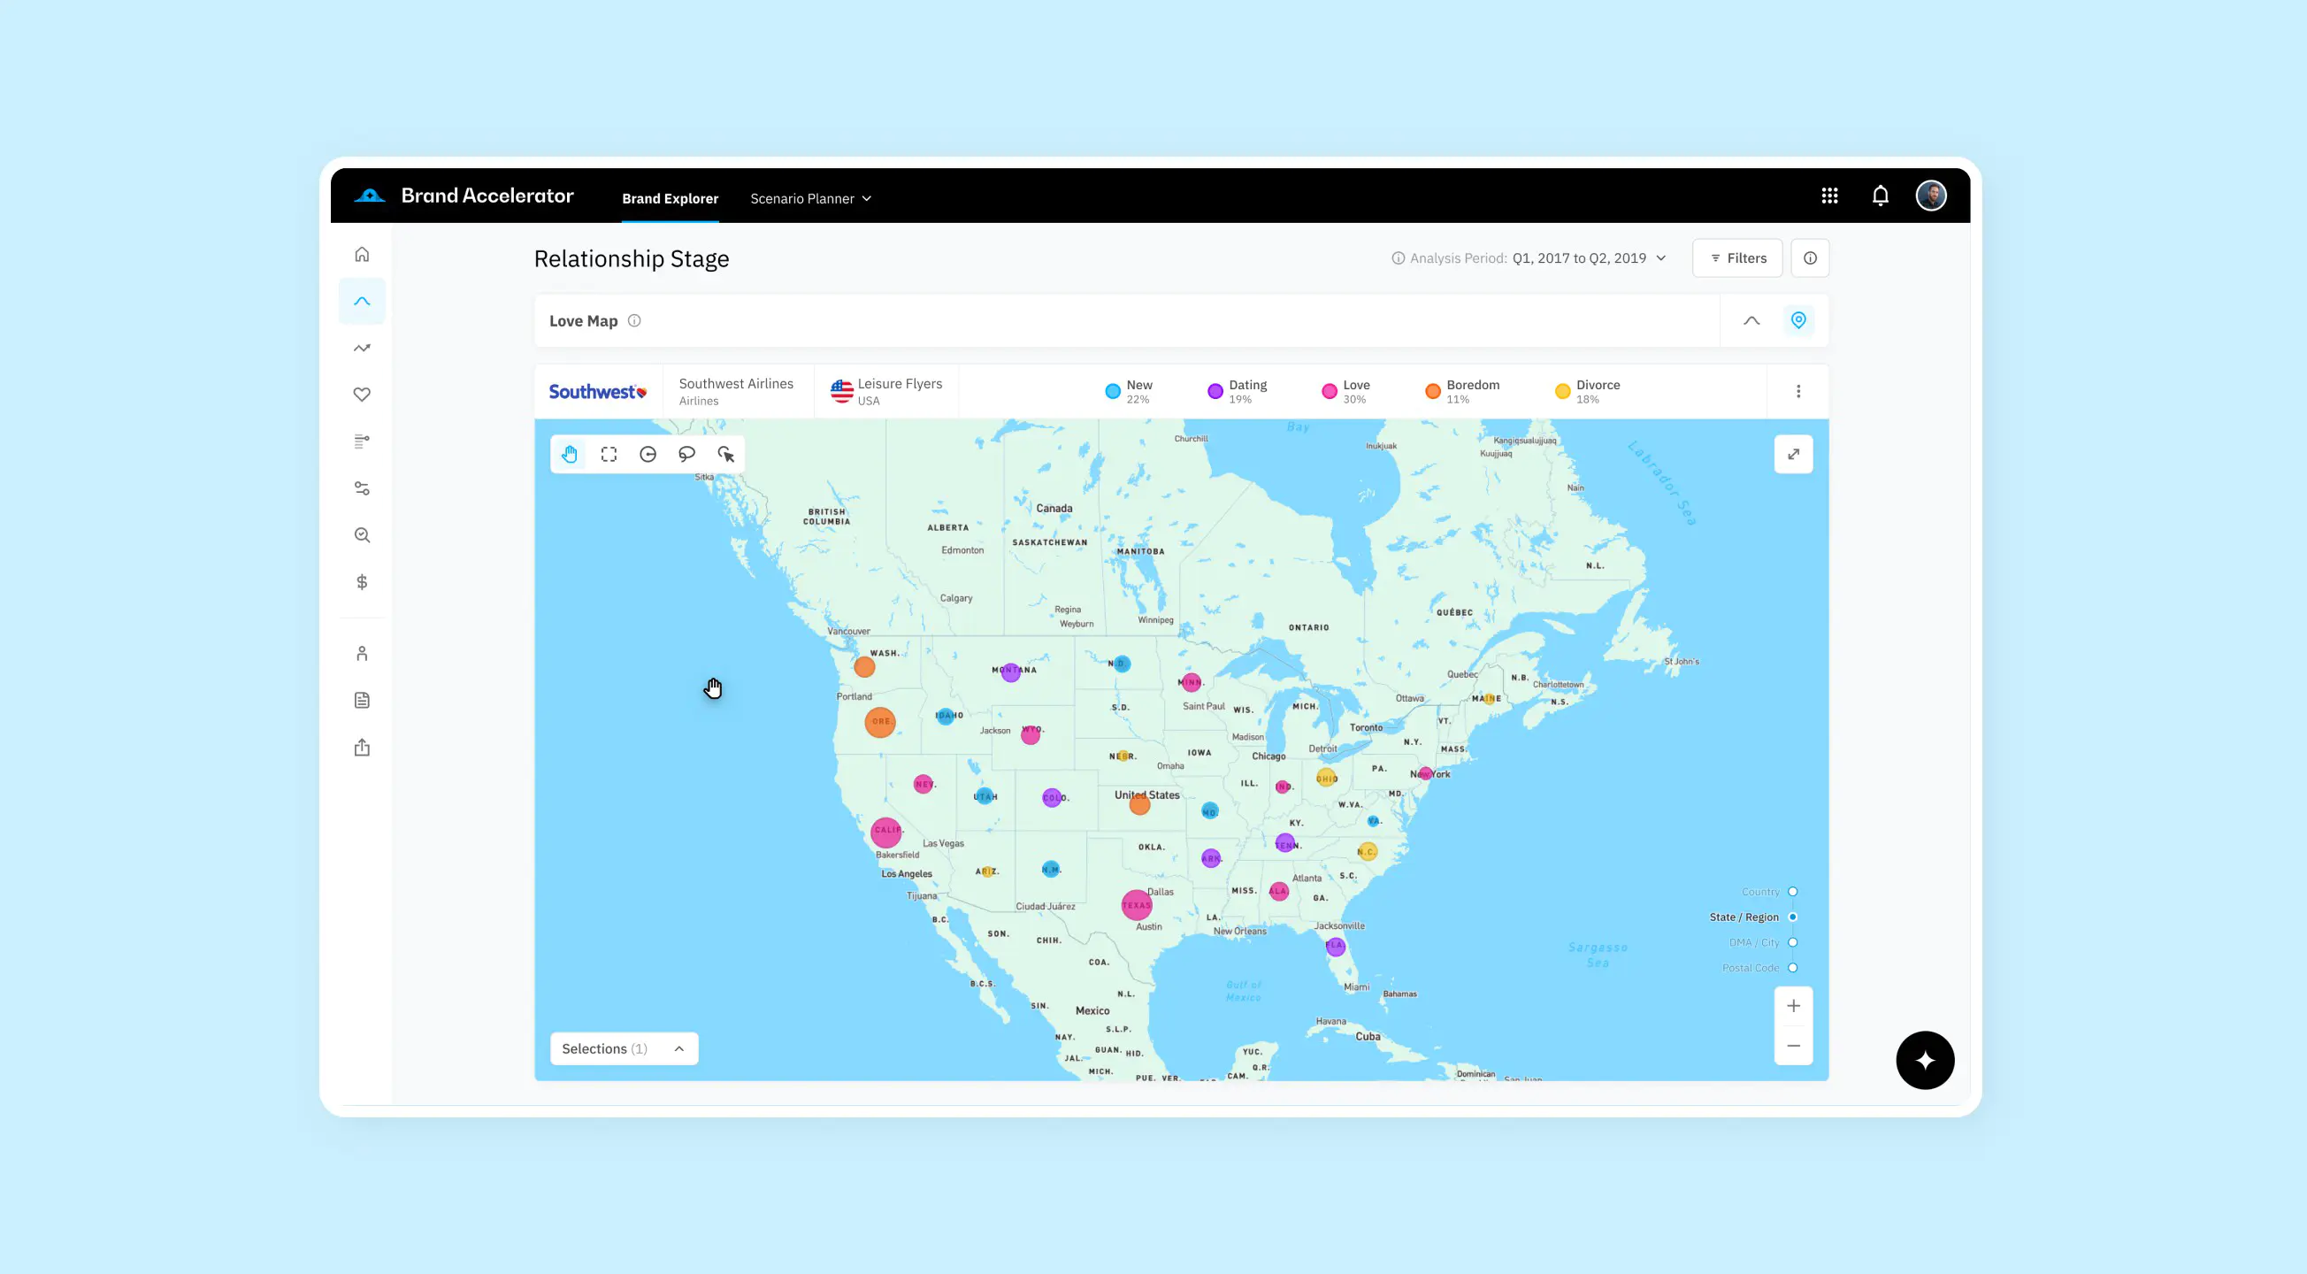2307x1274 pixels.
Task: Open the magnifier search sidebar icon
Action: (x=362, y=535)
